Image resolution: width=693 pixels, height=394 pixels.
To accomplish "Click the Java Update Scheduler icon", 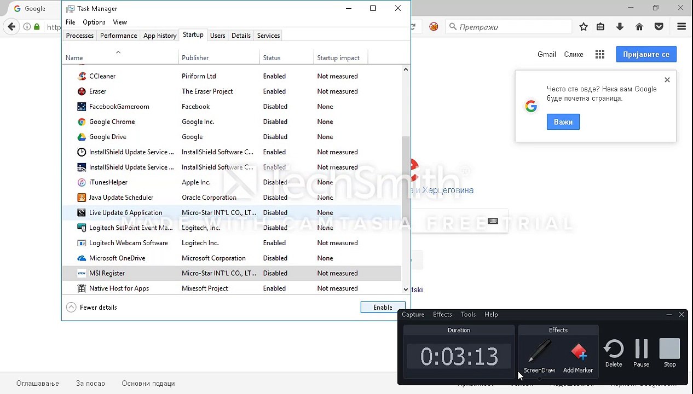I will [82, 198].
